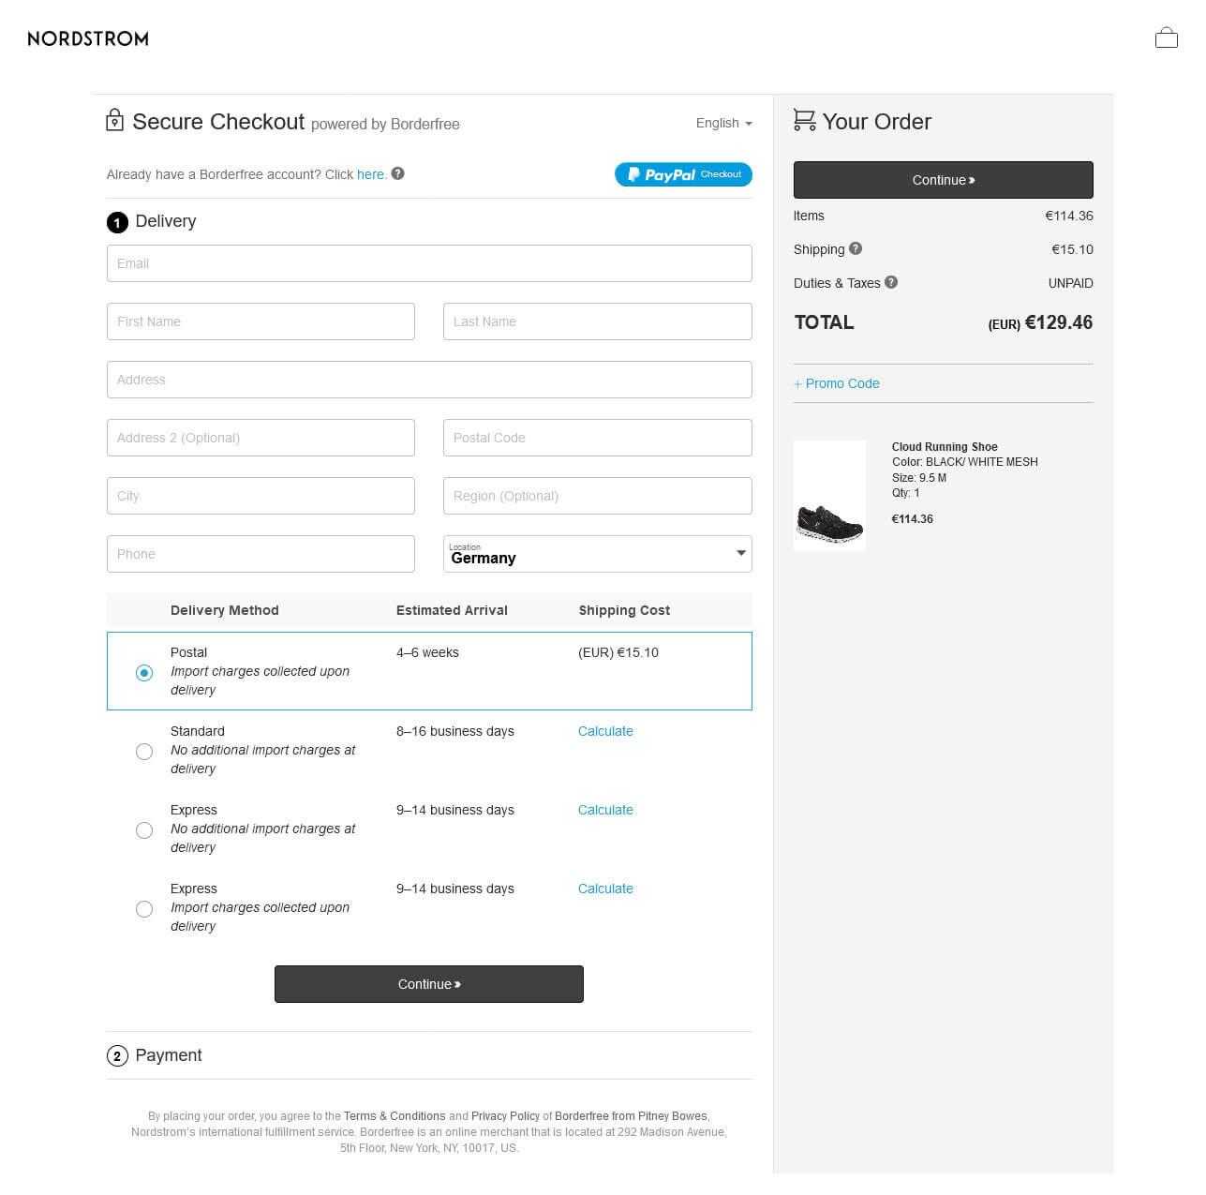Click the help icon beside Borderfree account
Screen dimensions: 1206x1195
tap(397, 173)
